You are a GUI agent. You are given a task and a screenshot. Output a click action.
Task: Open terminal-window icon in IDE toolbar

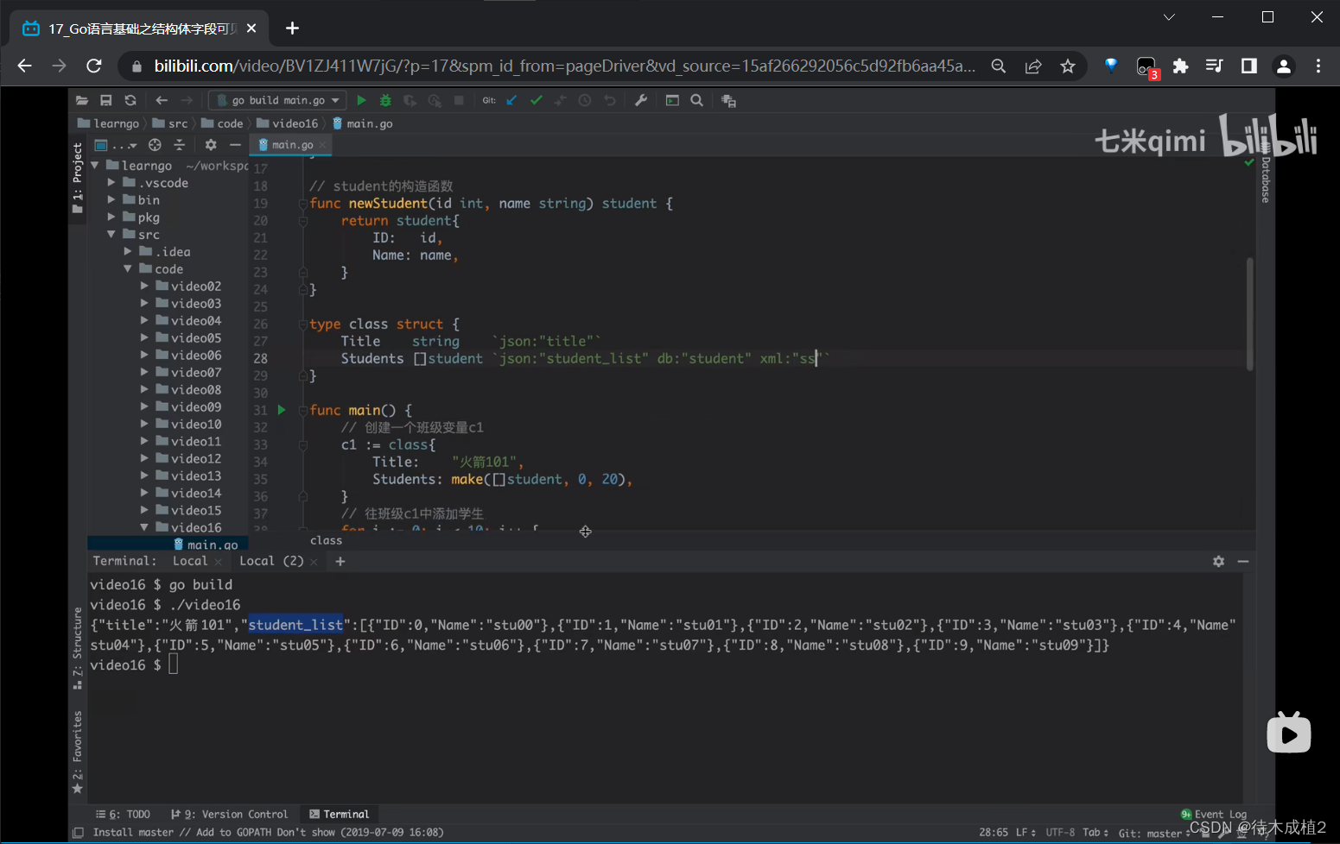pos(672,100)
